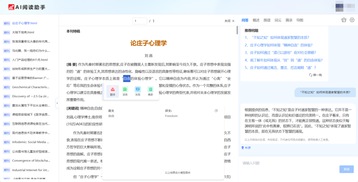The height and width of the screenshot is (182, 358).
Task: Switch to the 导图 tab
Action: 300,20
